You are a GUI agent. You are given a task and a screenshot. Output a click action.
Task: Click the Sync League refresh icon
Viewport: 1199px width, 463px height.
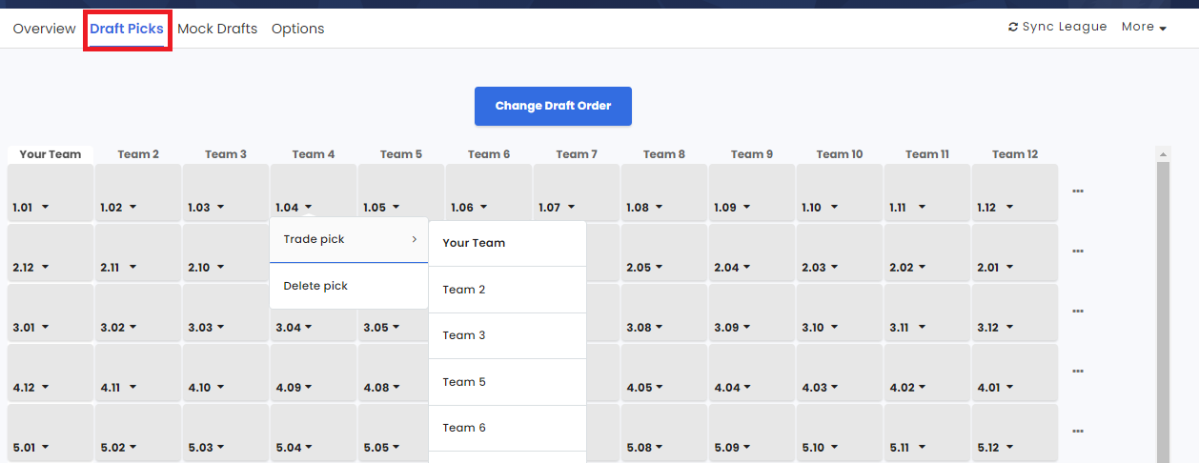(1013, 27)
